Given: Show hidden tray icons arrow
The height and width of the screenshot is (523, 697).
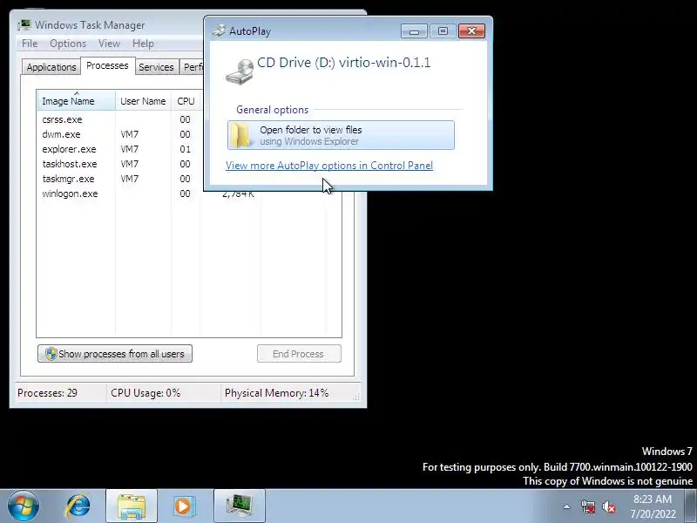Looking at the screenshot, I should click(567, 506).
